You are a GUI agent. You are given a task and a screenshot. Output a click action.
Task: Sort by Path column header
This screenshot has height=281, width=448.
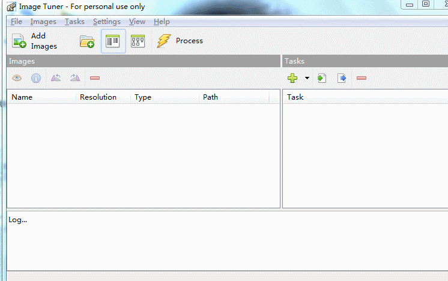coord(234,97)
